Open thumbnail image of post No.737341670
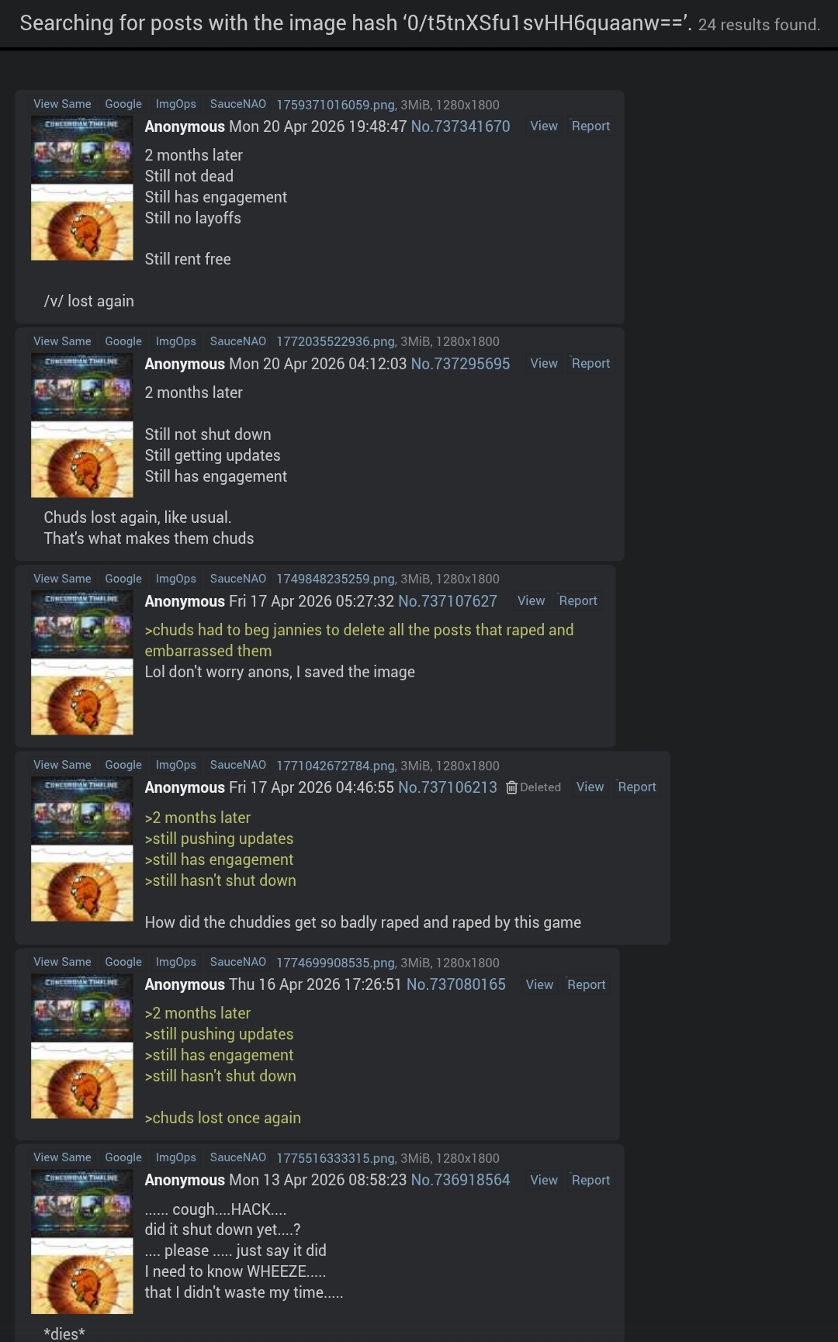The height and width of the screenshot is (1342, 838). 82,188
